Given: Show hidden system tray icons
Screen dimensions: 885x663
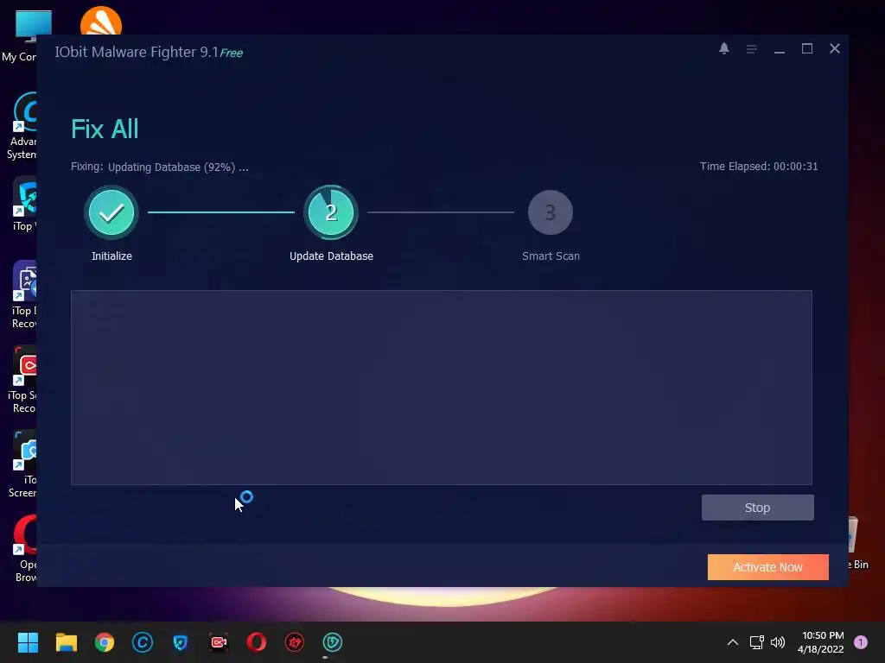Looking at the screenshot, I should [x=733, y=642].
